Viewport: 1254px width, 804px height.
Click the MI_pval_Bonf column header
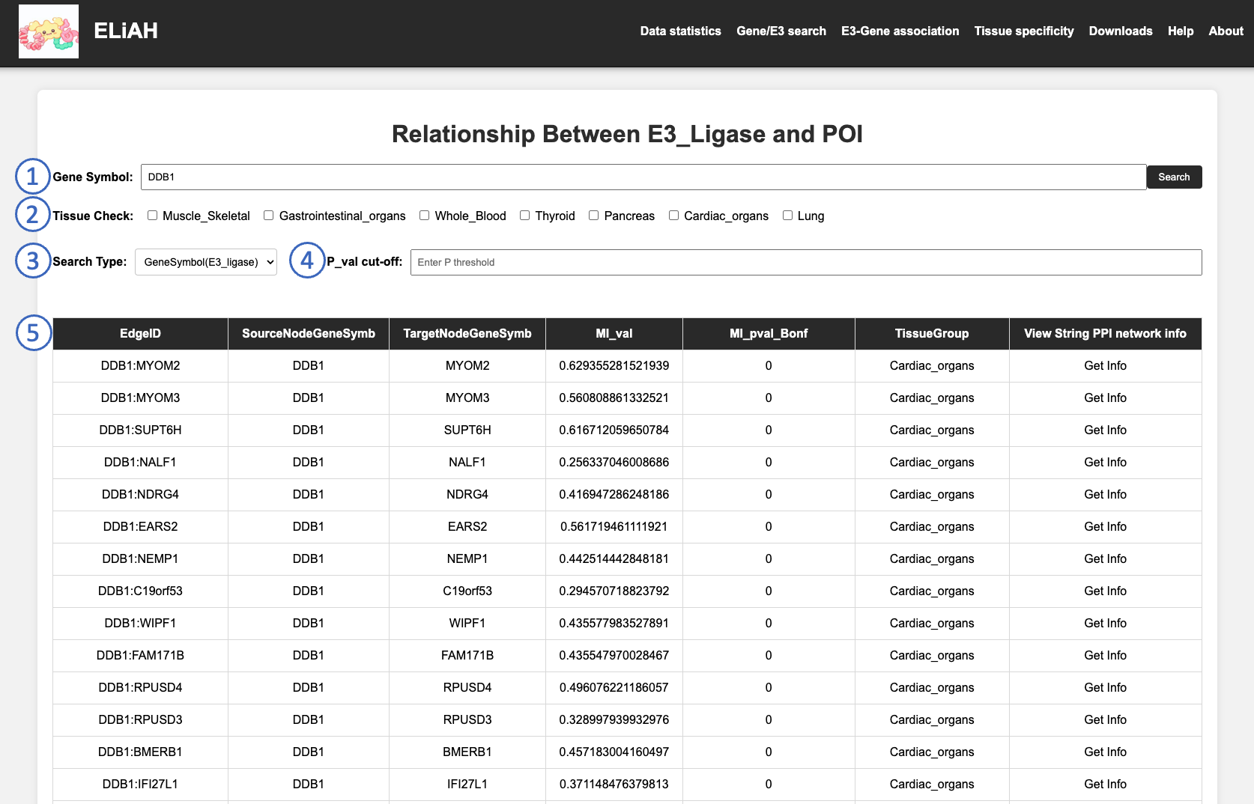769,334
